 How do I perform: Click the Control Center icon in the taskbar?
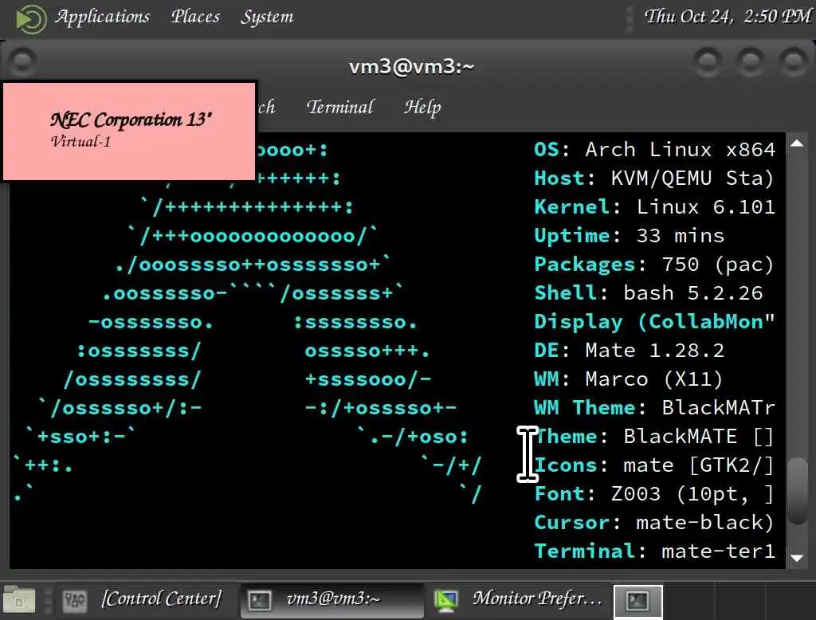click(x=74, y=600)
